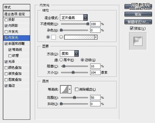Click the 杂色 noise value field
The width and height of the screenshot is (155, 123).
point(95,30)
